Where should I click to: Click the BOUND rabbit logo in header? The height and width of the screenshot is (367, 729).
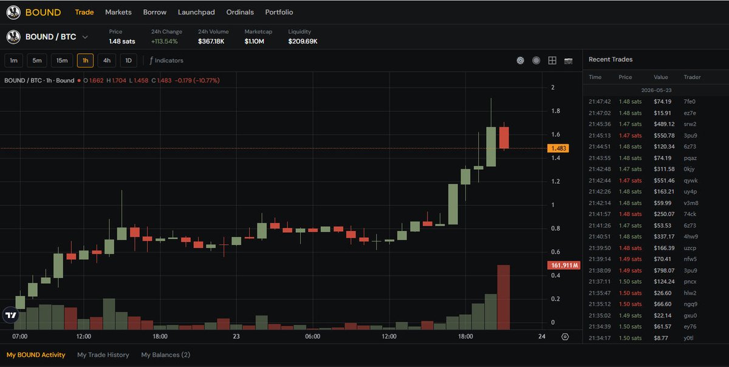click(x=13, y=12)
